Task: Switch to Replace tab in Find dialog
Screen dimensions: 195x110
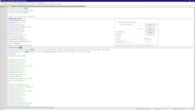Action: pyautogui.click(x=120, y=22)
